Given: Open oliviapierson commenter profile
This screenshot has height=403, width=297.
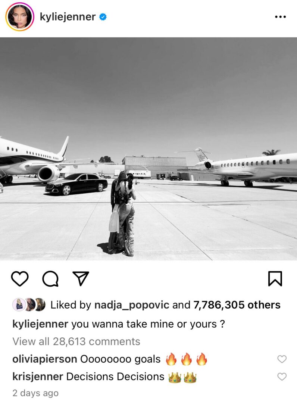Looking at the screenshot, I should pyautogui.click(x=45, y=359).
